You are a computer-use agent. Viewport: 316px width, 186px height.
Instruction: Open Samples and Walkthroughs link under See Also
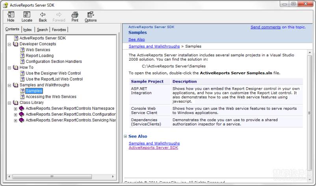point(154,143)
